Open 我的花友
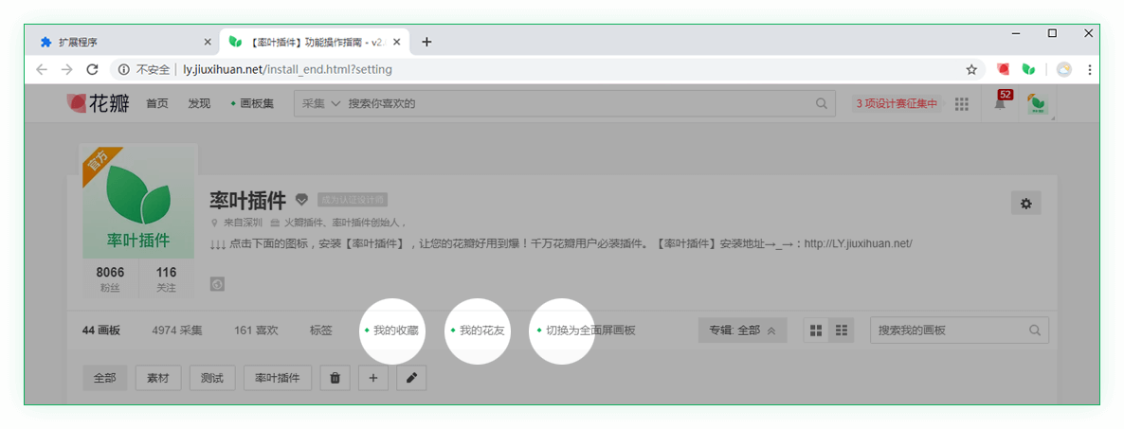This screenshot has height=429, width=1124. 479,331
